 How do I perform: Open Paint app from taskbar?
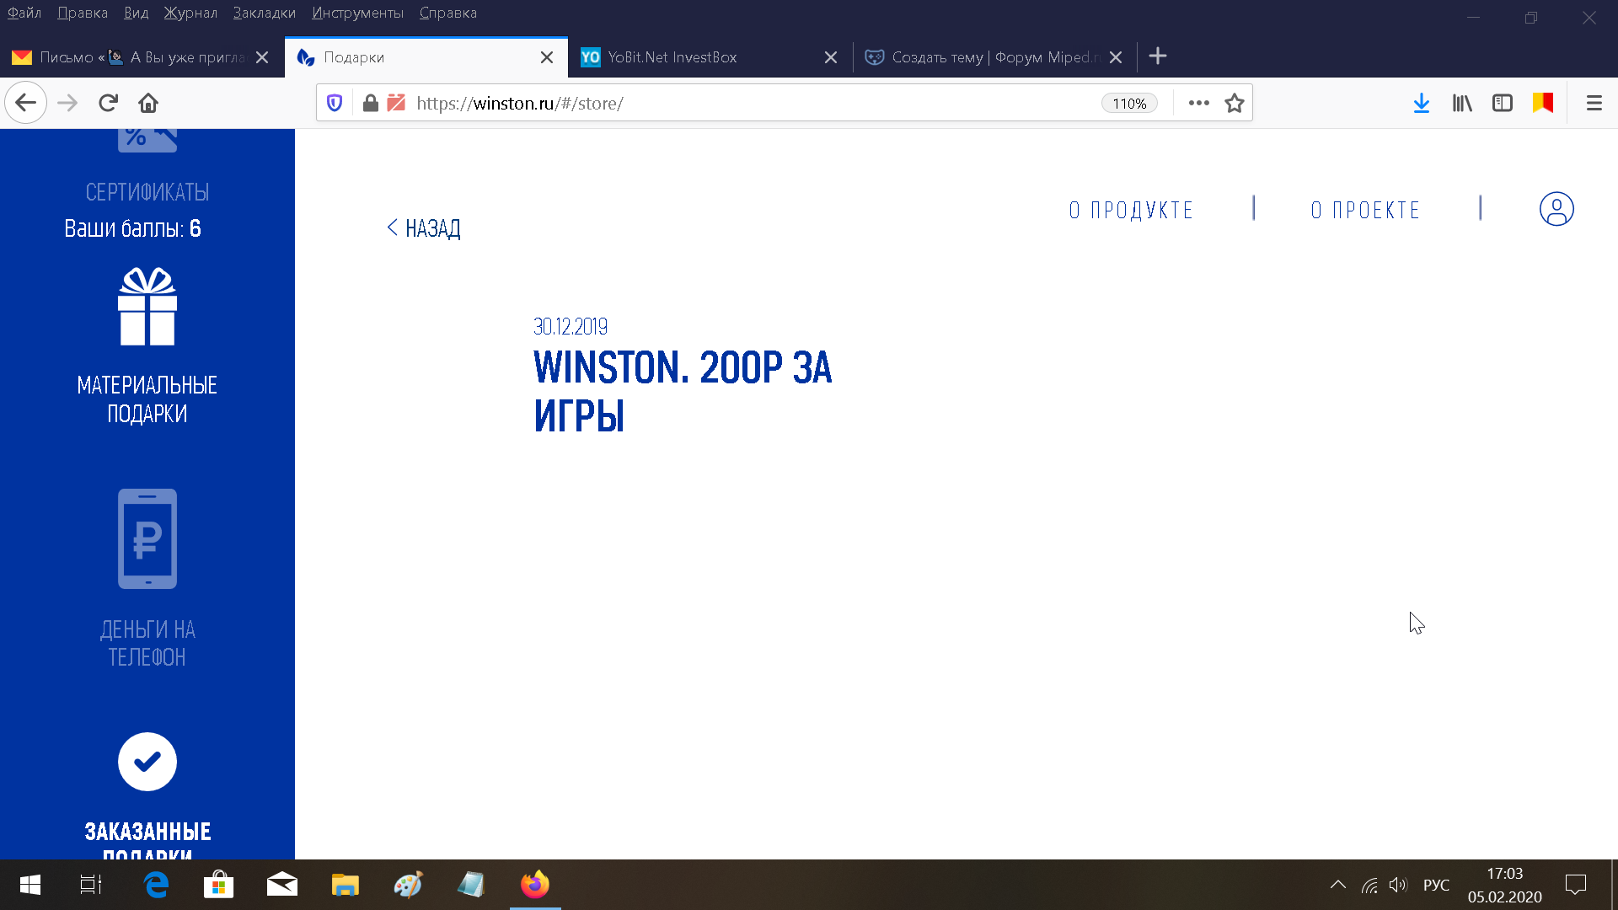(409, 885)
